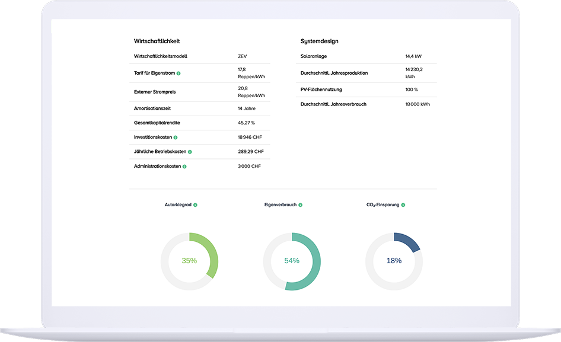Click the Amortisationszeit label
The width and height of the screenshot is (561, 342).
[152, 108]
